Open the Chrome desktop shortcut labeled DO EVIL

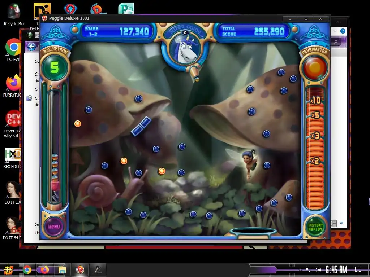(x=13, y=50)
